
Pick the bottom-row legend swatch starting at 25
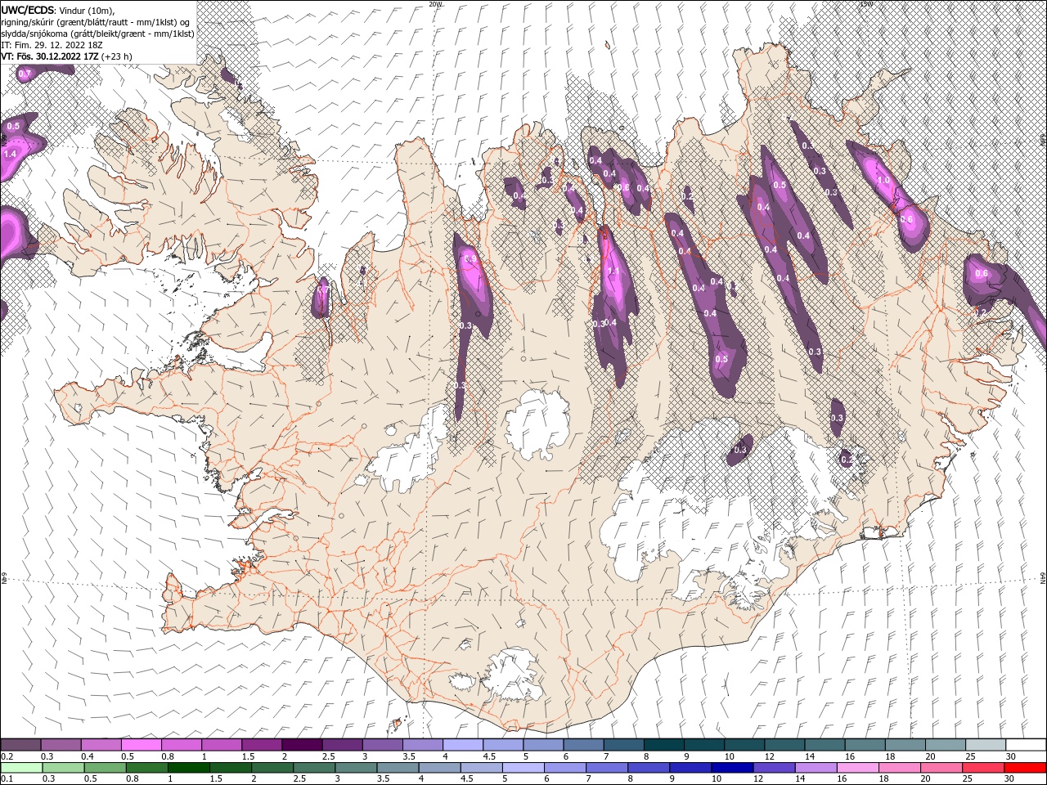pyautogui.click(x=982, y=767)
